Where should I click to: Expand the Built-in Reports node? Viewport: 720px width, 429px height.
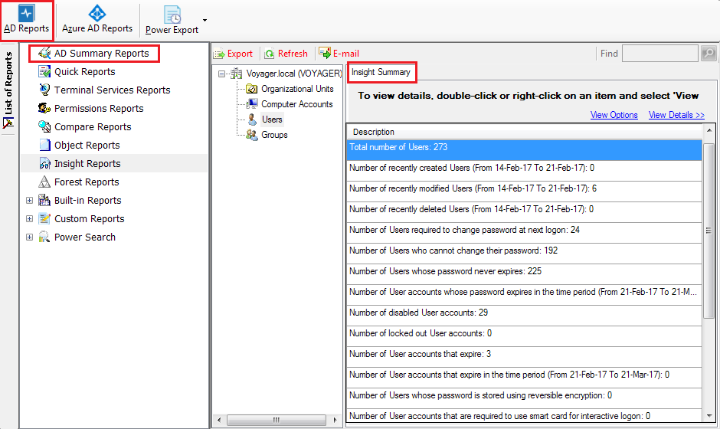click(x=30, y=201)
